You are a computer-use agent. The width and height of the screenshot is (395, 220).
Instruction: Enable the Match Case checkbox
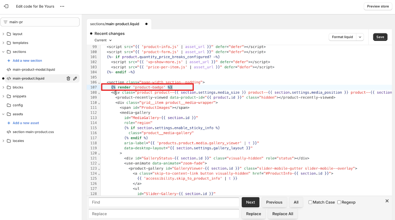click(x=310, y=202)
